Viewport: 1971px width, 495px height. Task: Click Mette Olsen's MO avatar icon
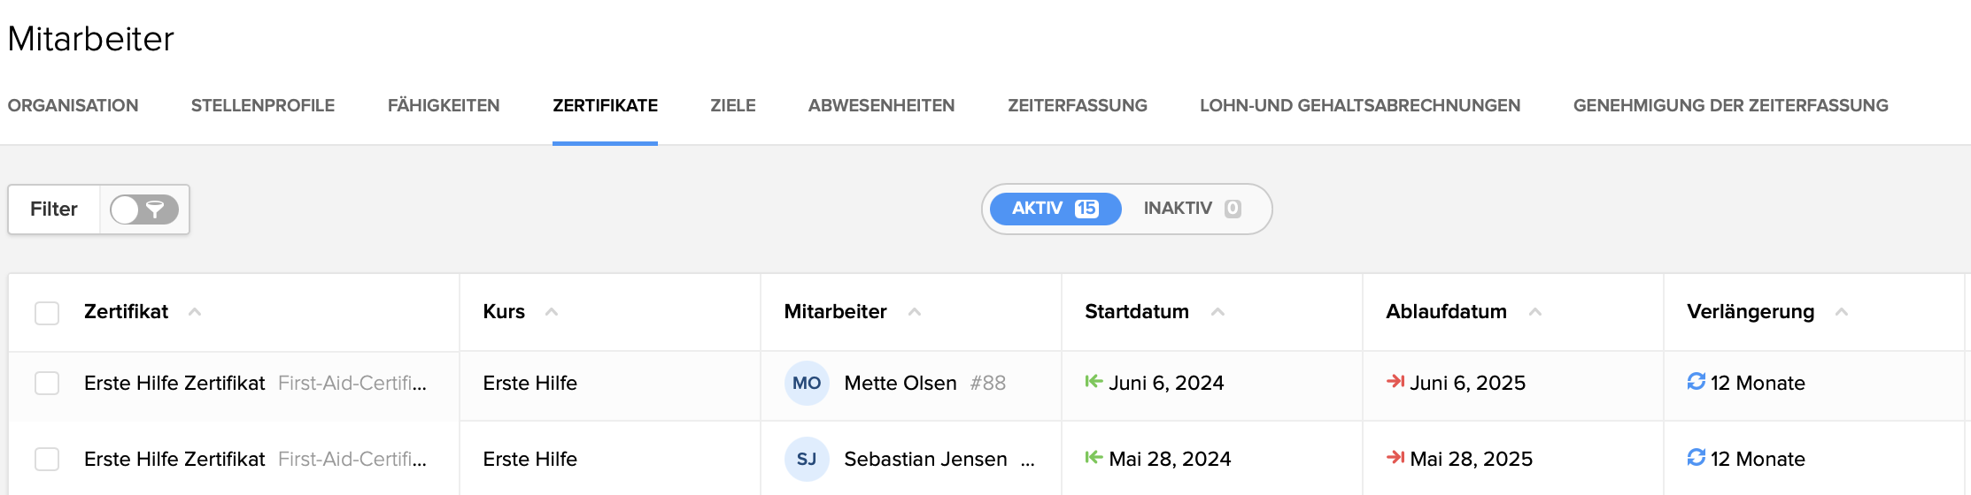tap(806, 383)
